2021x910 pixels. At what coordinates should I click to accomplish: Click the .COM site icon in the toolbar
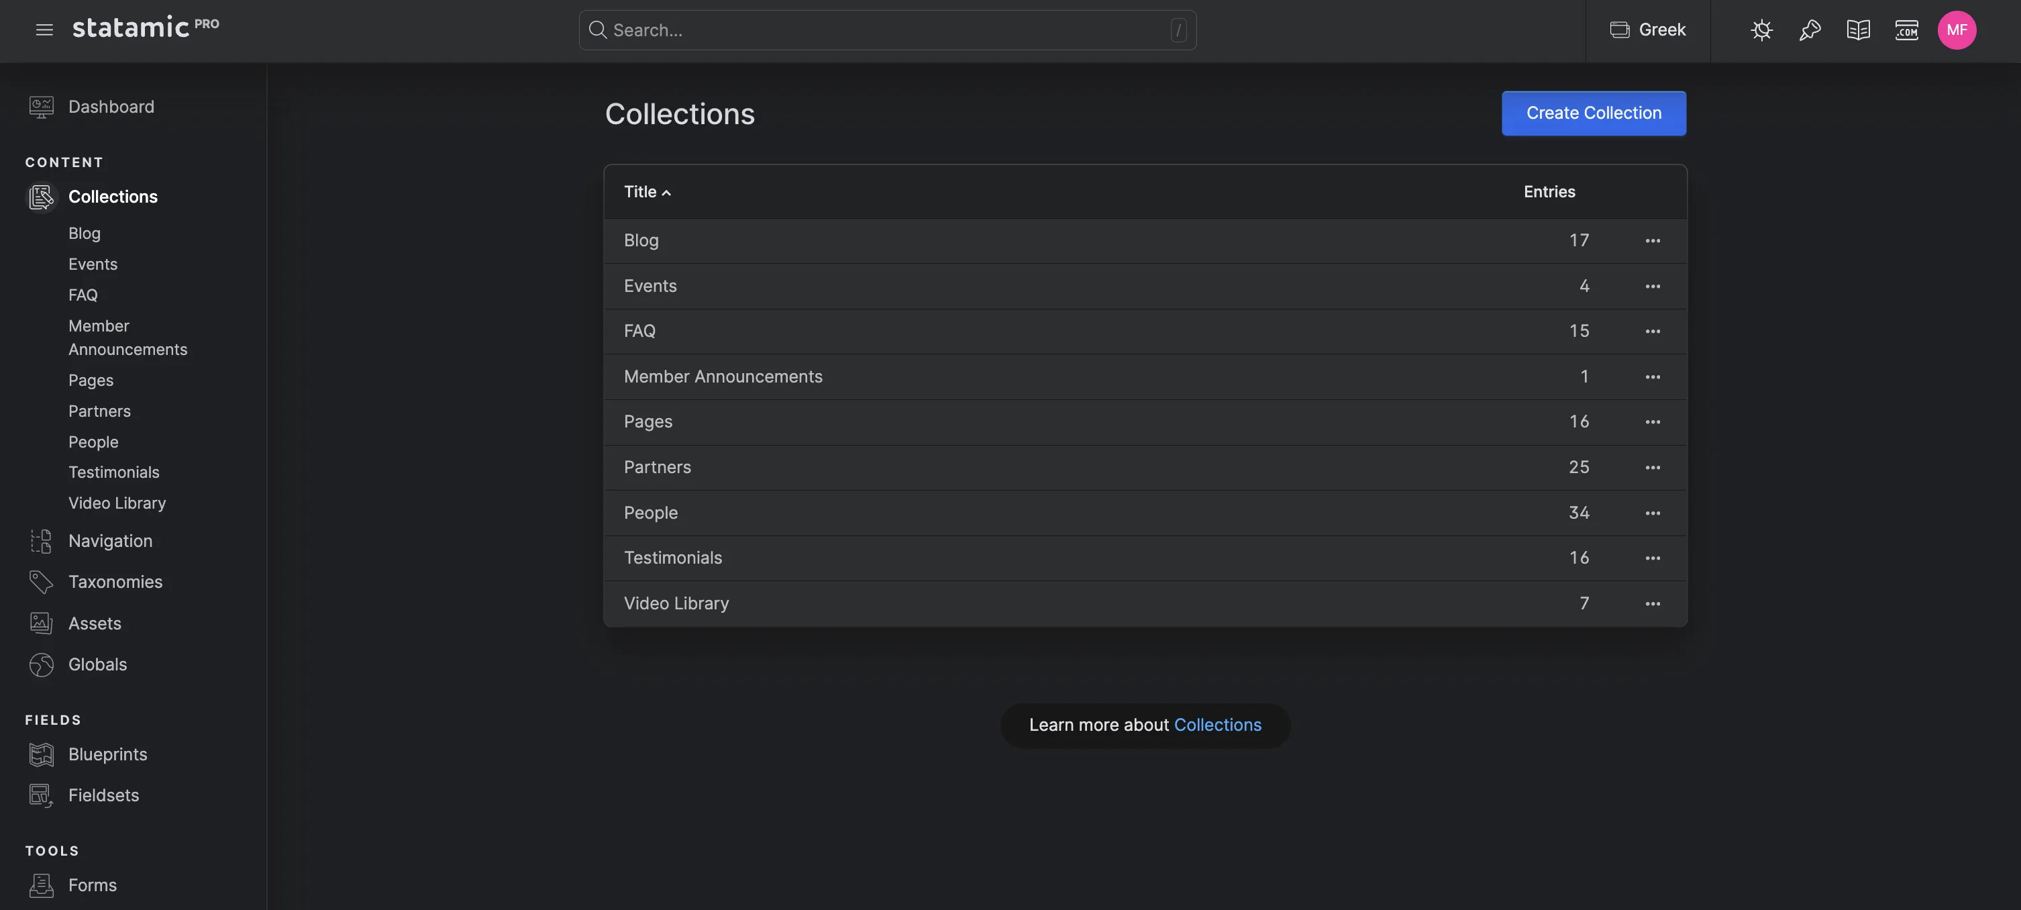pyautogui.click(x=1907, y=30)
